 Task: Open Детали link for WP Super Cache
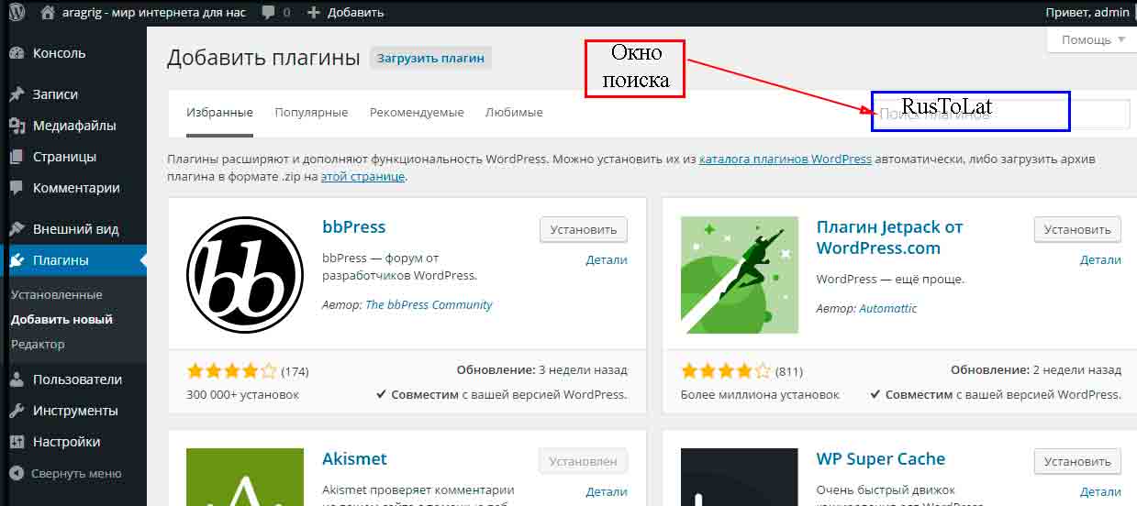pos(1100,491)
